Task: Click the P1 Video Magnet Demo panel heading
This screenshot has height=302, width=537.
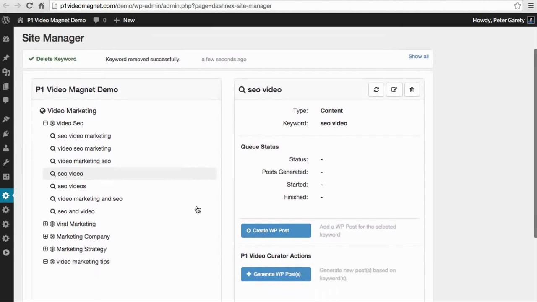Action: click(77, 90)
